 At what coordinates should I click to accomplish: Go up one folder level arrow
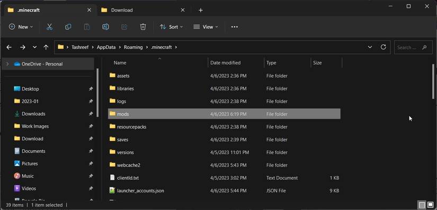[46, 47]
